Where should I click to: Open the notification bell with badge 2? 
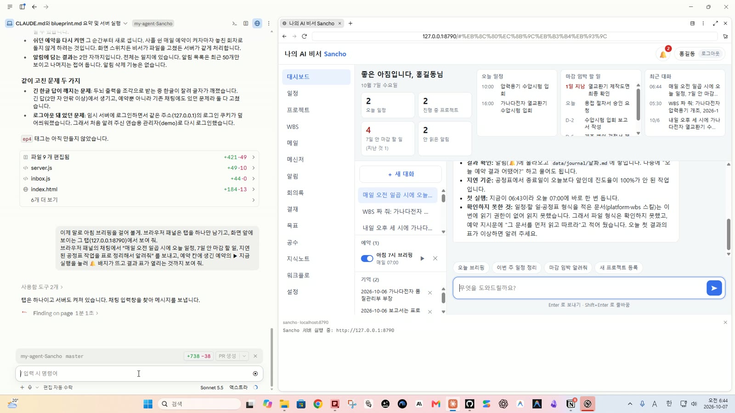tap(664, 54)
